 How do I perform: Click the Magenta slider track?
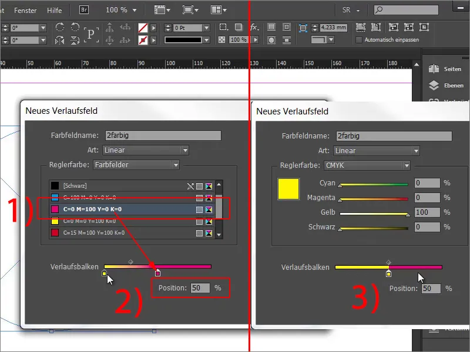point(374,199)
